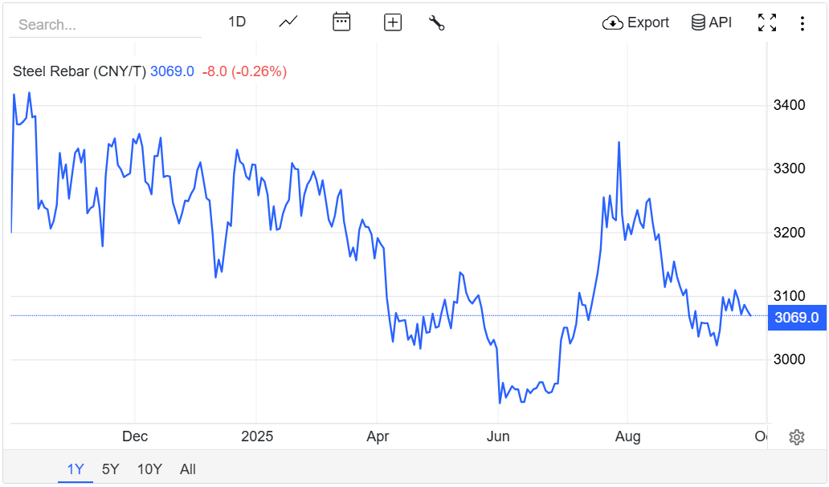829x487 pixels.
Task: Open the line chart type selector
Action: (x=288, y=22)
